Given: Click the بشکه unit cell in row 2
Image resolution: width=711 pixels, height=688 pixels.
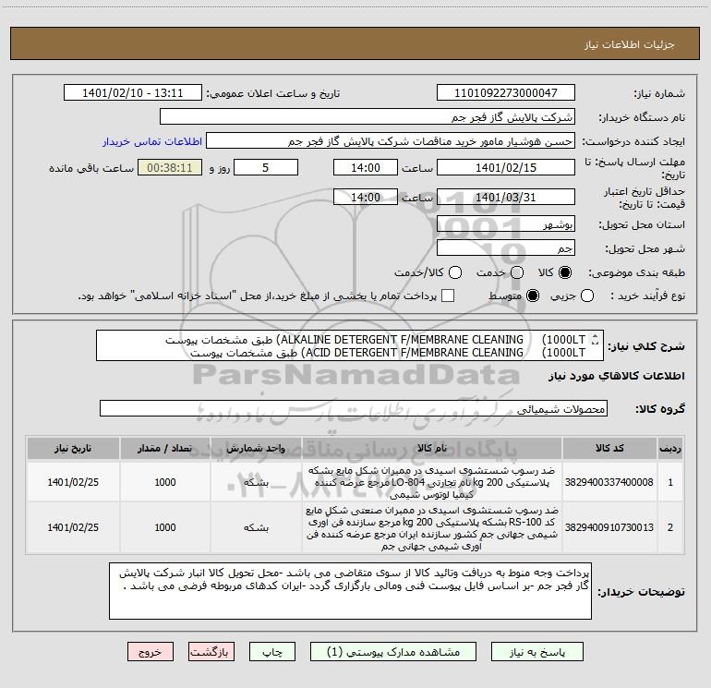Looking at the screenshot, I should click(x=256, y=527).
